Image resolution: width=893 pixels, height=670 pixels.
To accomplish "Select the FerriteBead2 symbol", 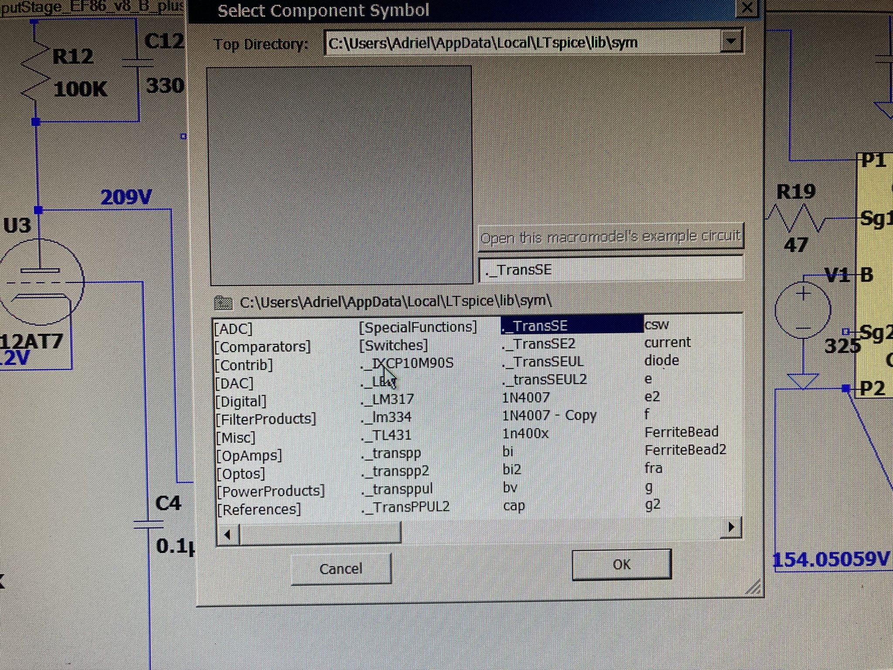I will [685, 450].
